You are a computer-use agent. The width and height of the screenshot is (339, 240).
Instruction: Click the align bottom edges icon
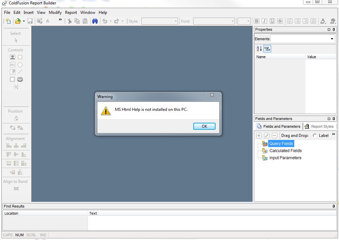coord(24,154)
